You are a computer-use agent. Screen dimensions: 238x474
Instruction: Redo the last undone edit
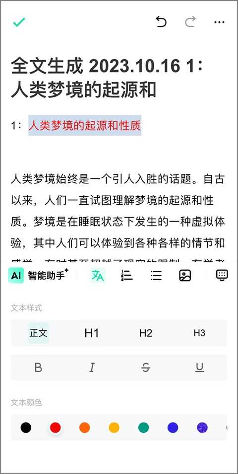point(190,22)
